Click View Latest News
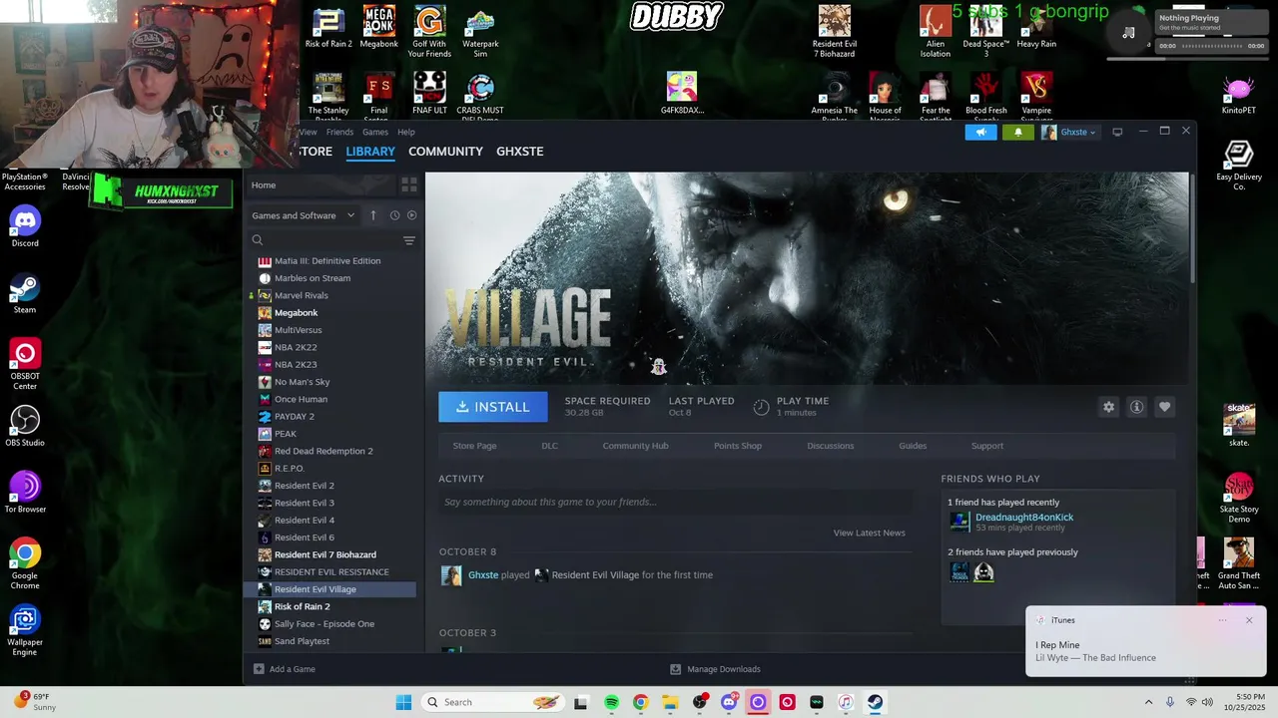Image resolution: width=1278 pixels, height=718 pixels. point(870,533)
